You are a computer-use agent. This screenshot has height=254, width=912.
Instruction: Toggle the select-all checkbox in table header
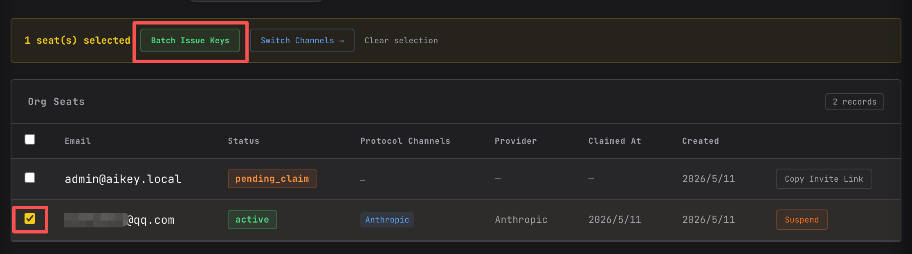point(30,139)
